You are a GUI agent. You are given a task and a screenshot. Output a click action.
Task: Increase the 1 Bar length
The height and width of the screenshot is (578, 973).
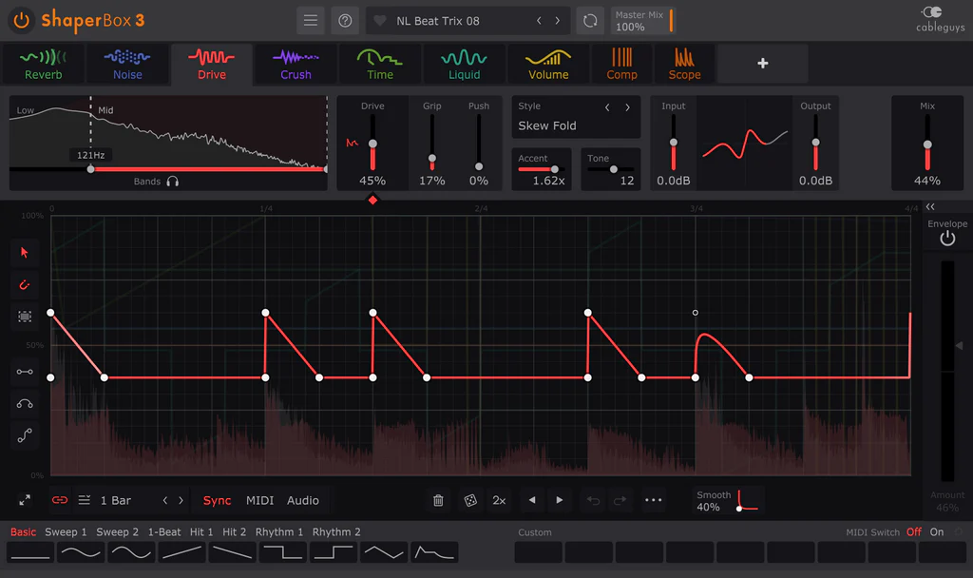[x=181, y=500]
